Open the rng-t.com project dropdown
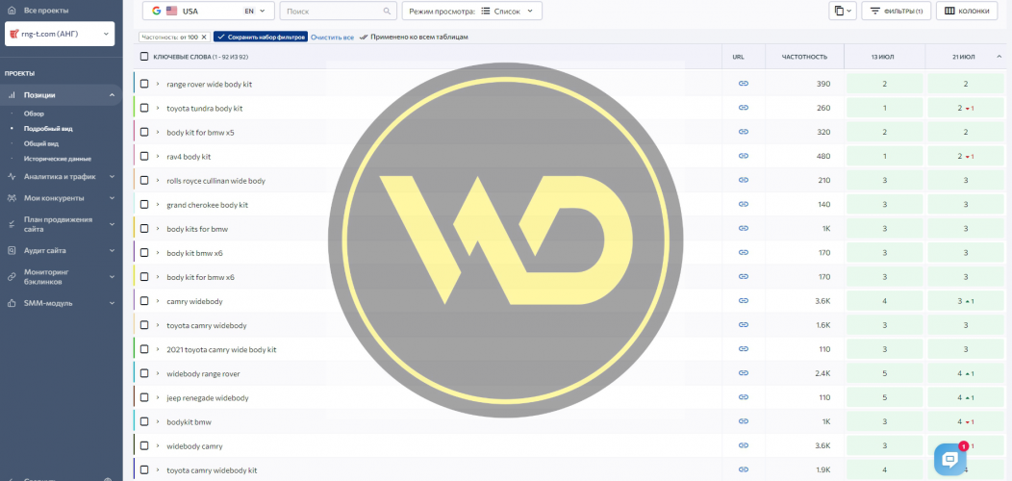This screenshot has height=481, width=1012. (x=60, y=35)
